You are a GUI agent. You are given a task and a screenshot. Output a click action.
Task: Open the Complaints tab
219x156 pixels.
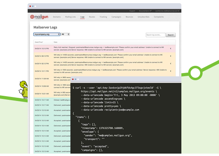[x=159, y=17]
